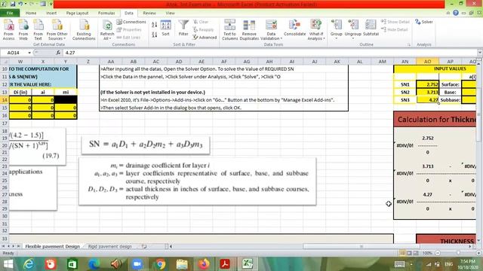This screenshot has height=271, width=483.
Task: Sort descending Z to A
Action: coord(154,34)
